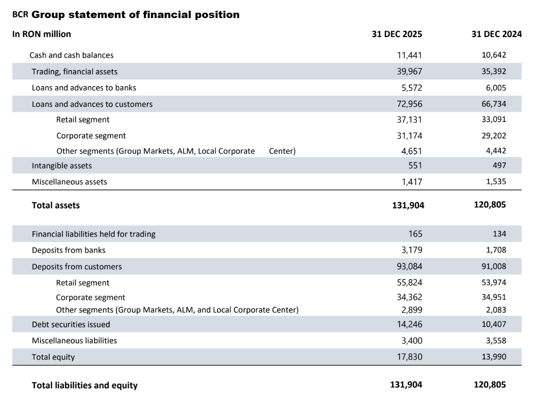Click the 'Debt securities issued' row label

click(x=71, y=324)
